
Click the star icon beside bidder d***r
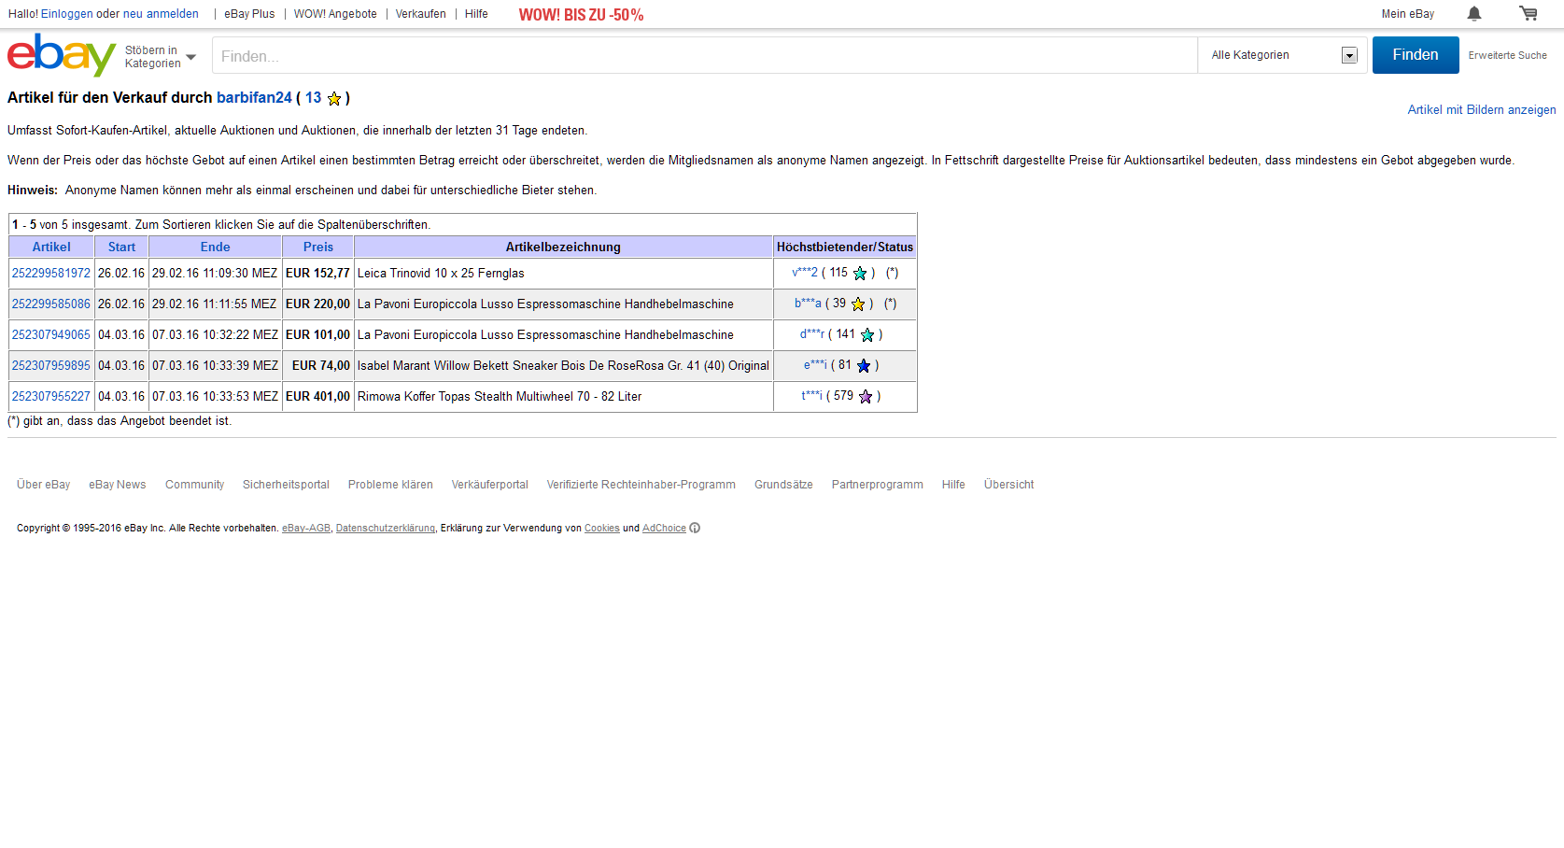click(867, 335)
